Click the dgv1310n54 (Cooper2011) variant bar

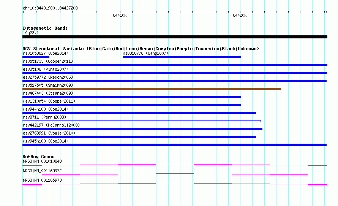pos(132,105)
